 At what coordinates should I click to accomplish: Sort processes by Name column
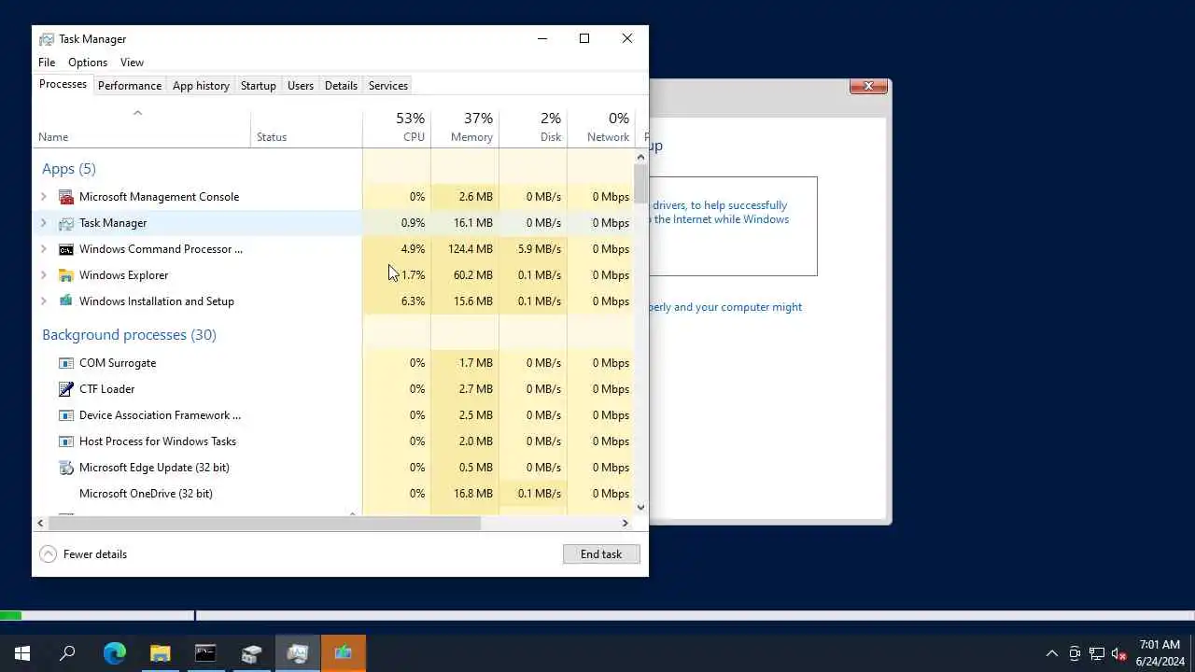click(141, 128)
